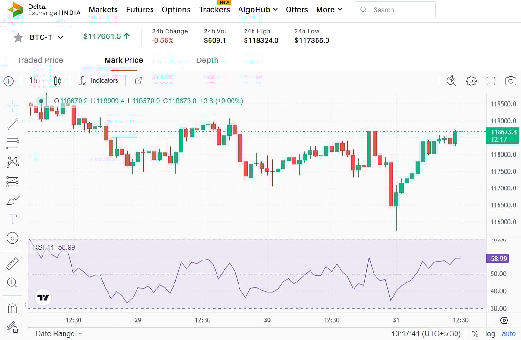Viewport: 521px width, 340px height.
Task: Open the Options menu item
Action: [176, 9]
